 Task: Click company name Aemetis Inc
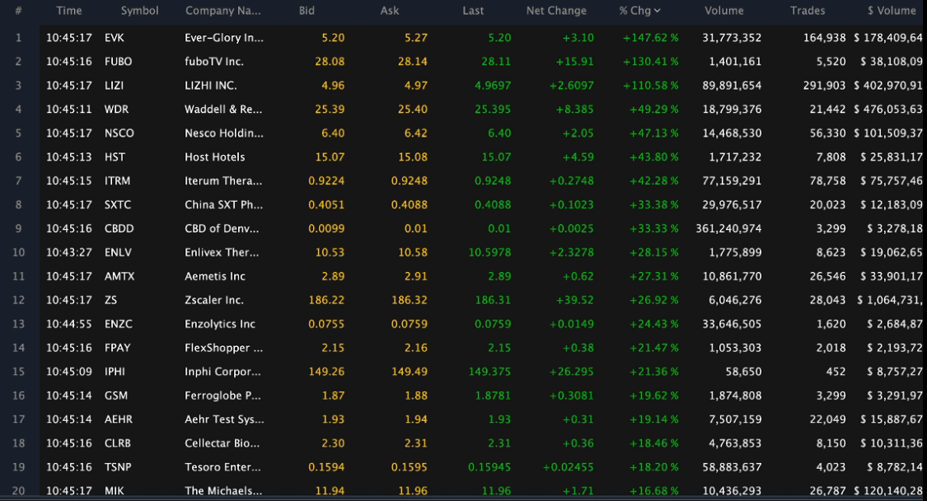point(214,276)
